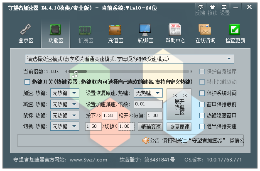This screenshot has width=260, height=171.
Task: Toggle the 保护自身程序 checkbox
Action: [x=202, y=72]
